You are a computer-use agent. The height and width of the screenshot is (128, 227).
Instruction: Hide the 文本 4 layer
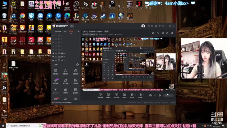coord(53,57)
